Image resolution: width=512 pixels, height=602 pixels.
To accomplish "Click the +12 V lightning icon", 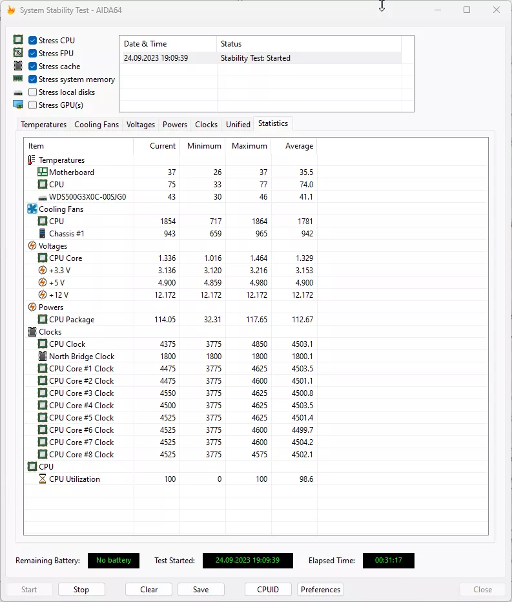I will tap(43, 295).
